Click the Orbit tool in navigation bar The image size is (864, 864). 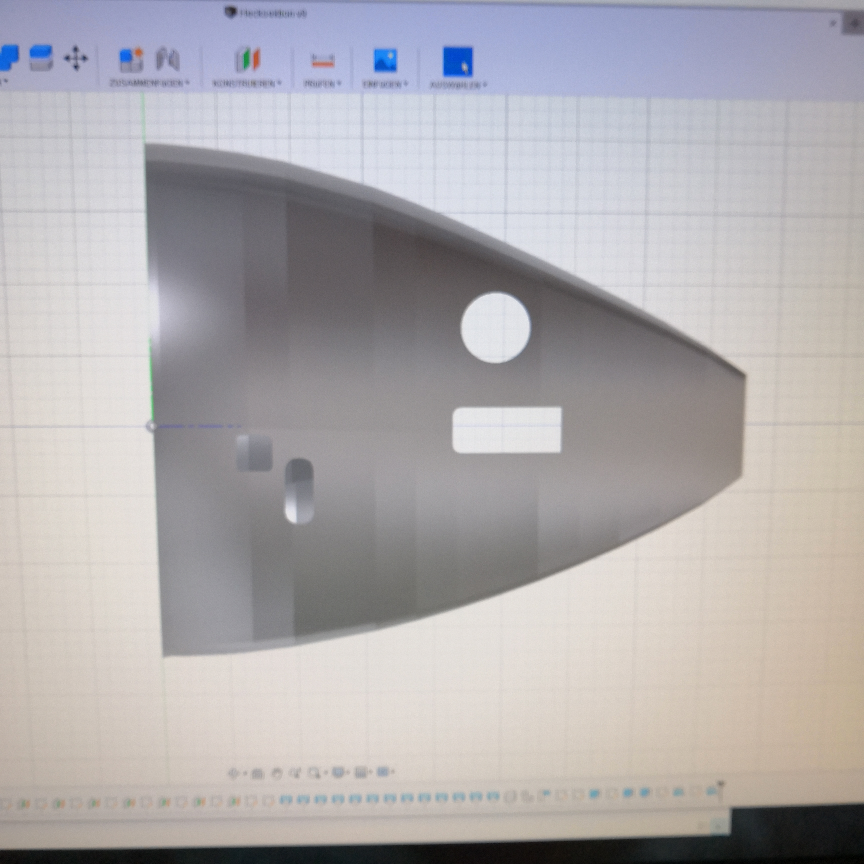(233, 773)
